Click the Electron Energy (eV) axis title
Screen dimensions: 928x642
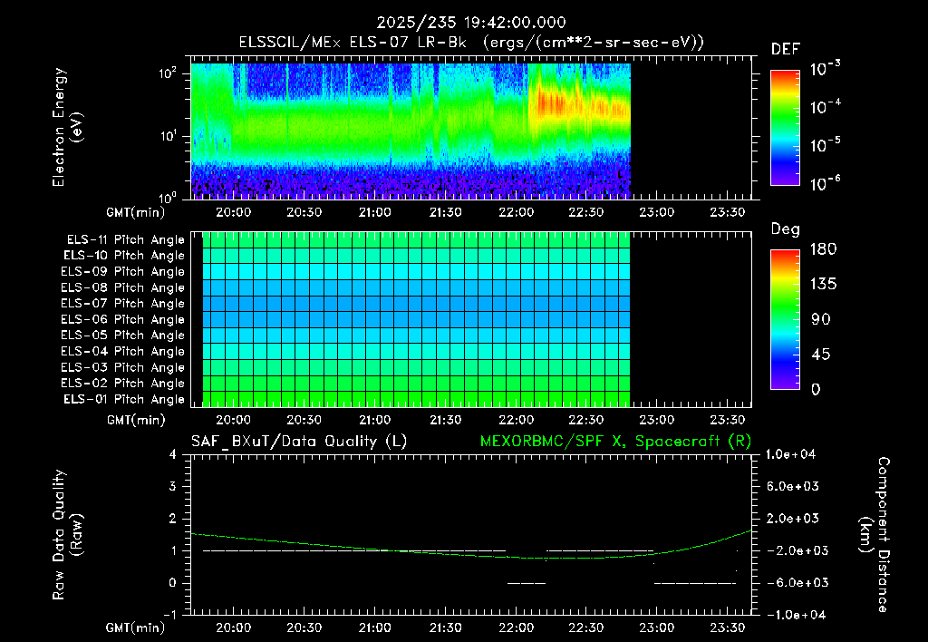[67, 127]
